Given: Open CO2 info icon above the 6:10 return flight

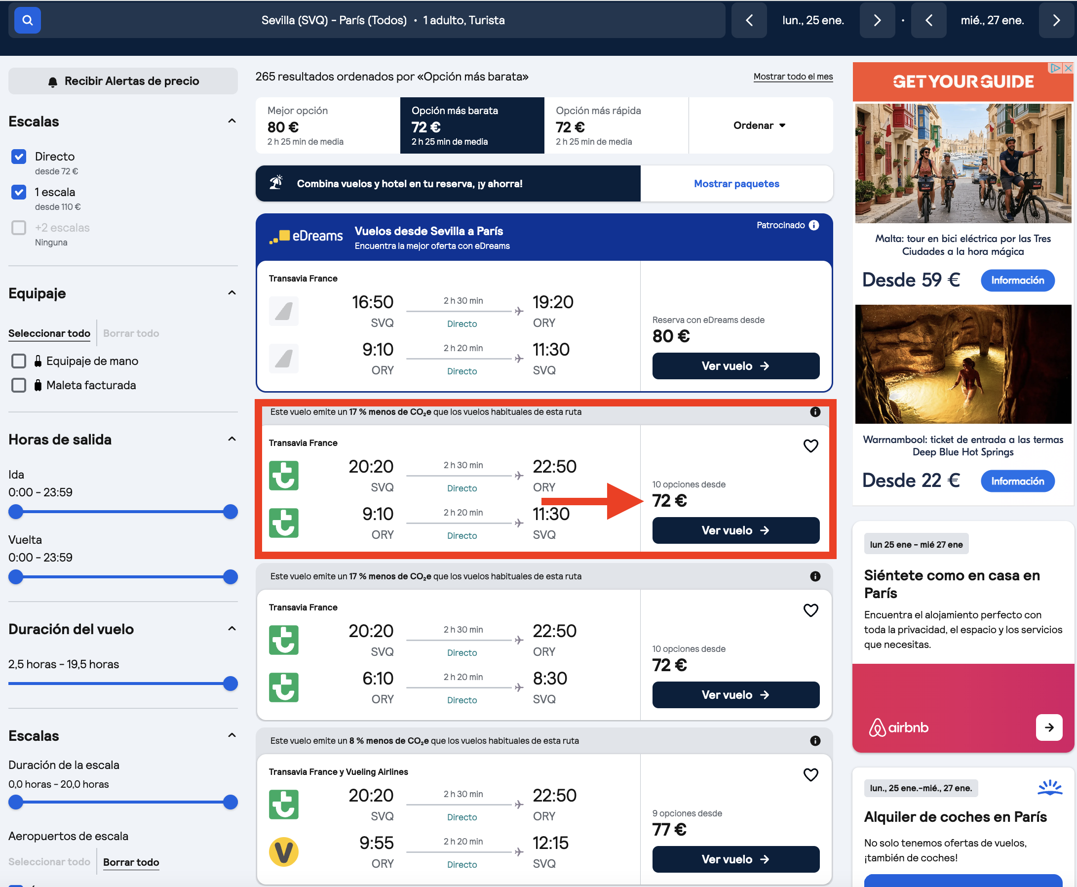Looking at the screenshot, I should click(x=815, y=576).
